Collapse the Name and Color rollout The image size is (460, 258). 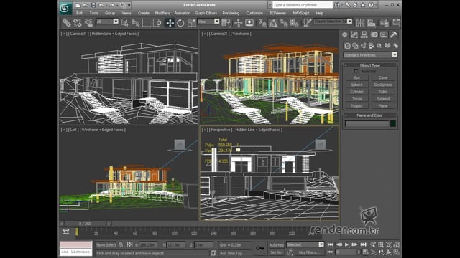[x=370, y=115]
